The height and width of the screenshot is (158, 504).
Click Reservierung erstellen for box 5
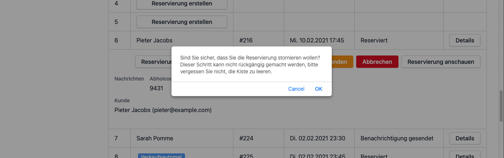pos(181,22)
